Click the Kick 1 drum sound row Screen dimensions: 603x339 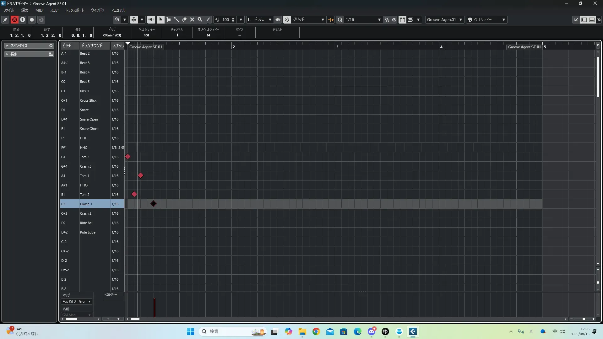[x=84, y=91]
